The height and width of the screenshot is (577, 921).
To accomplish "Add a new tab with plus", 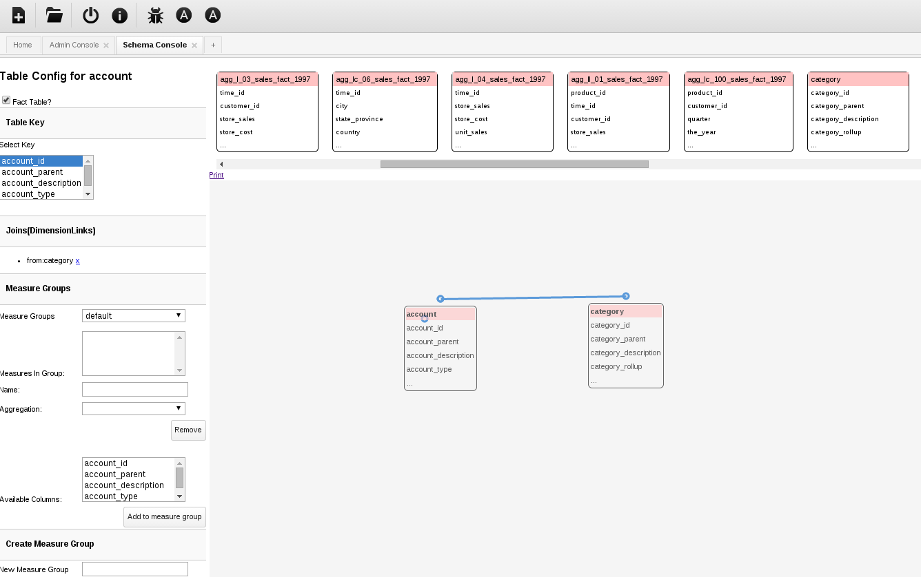I will tap(213, 45).
